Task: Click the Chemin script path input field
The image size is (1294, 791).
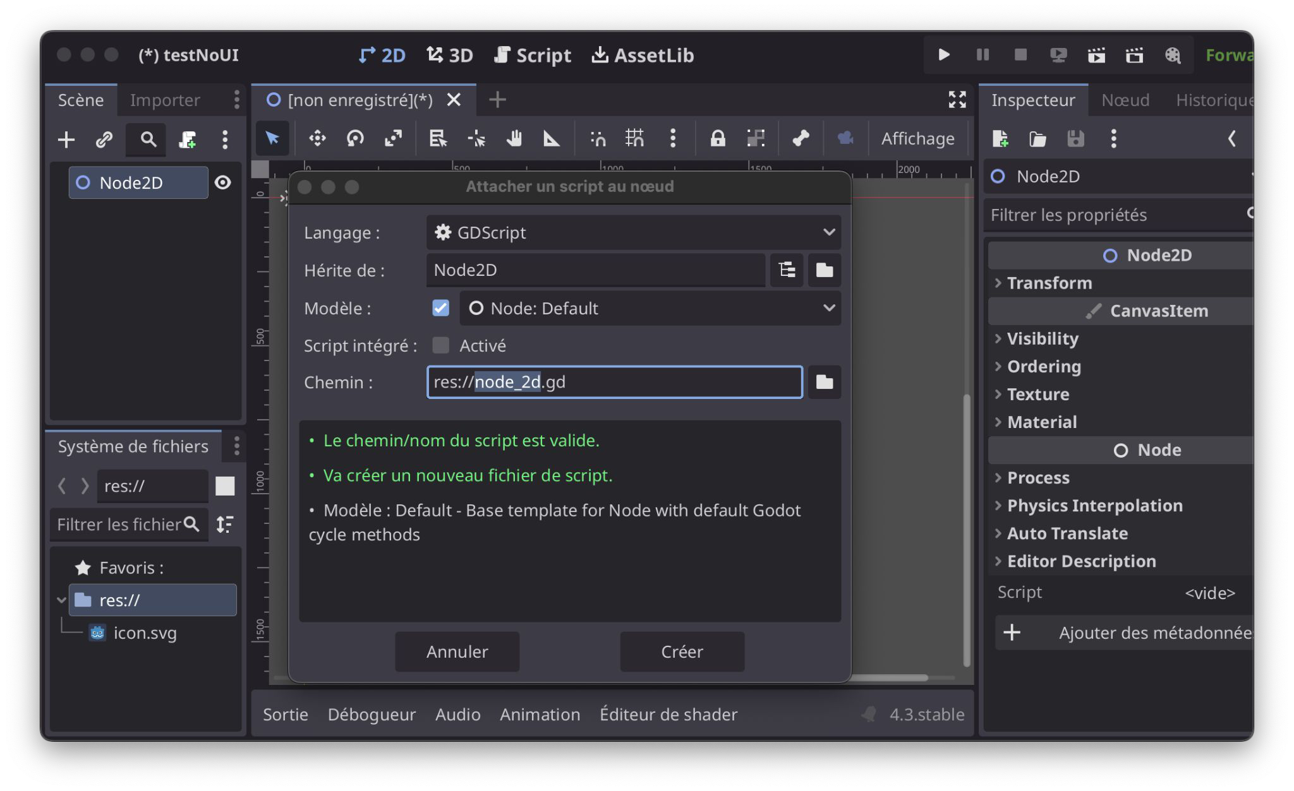Action: coord(615,382)
